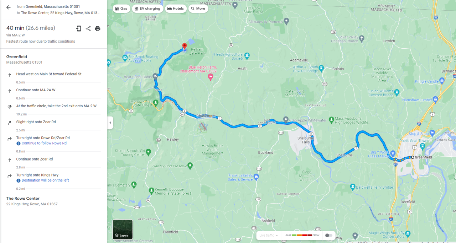456x243 pixels.
Task: Select Crab Apple Whitewater map marker
Action: coord(286,119)
